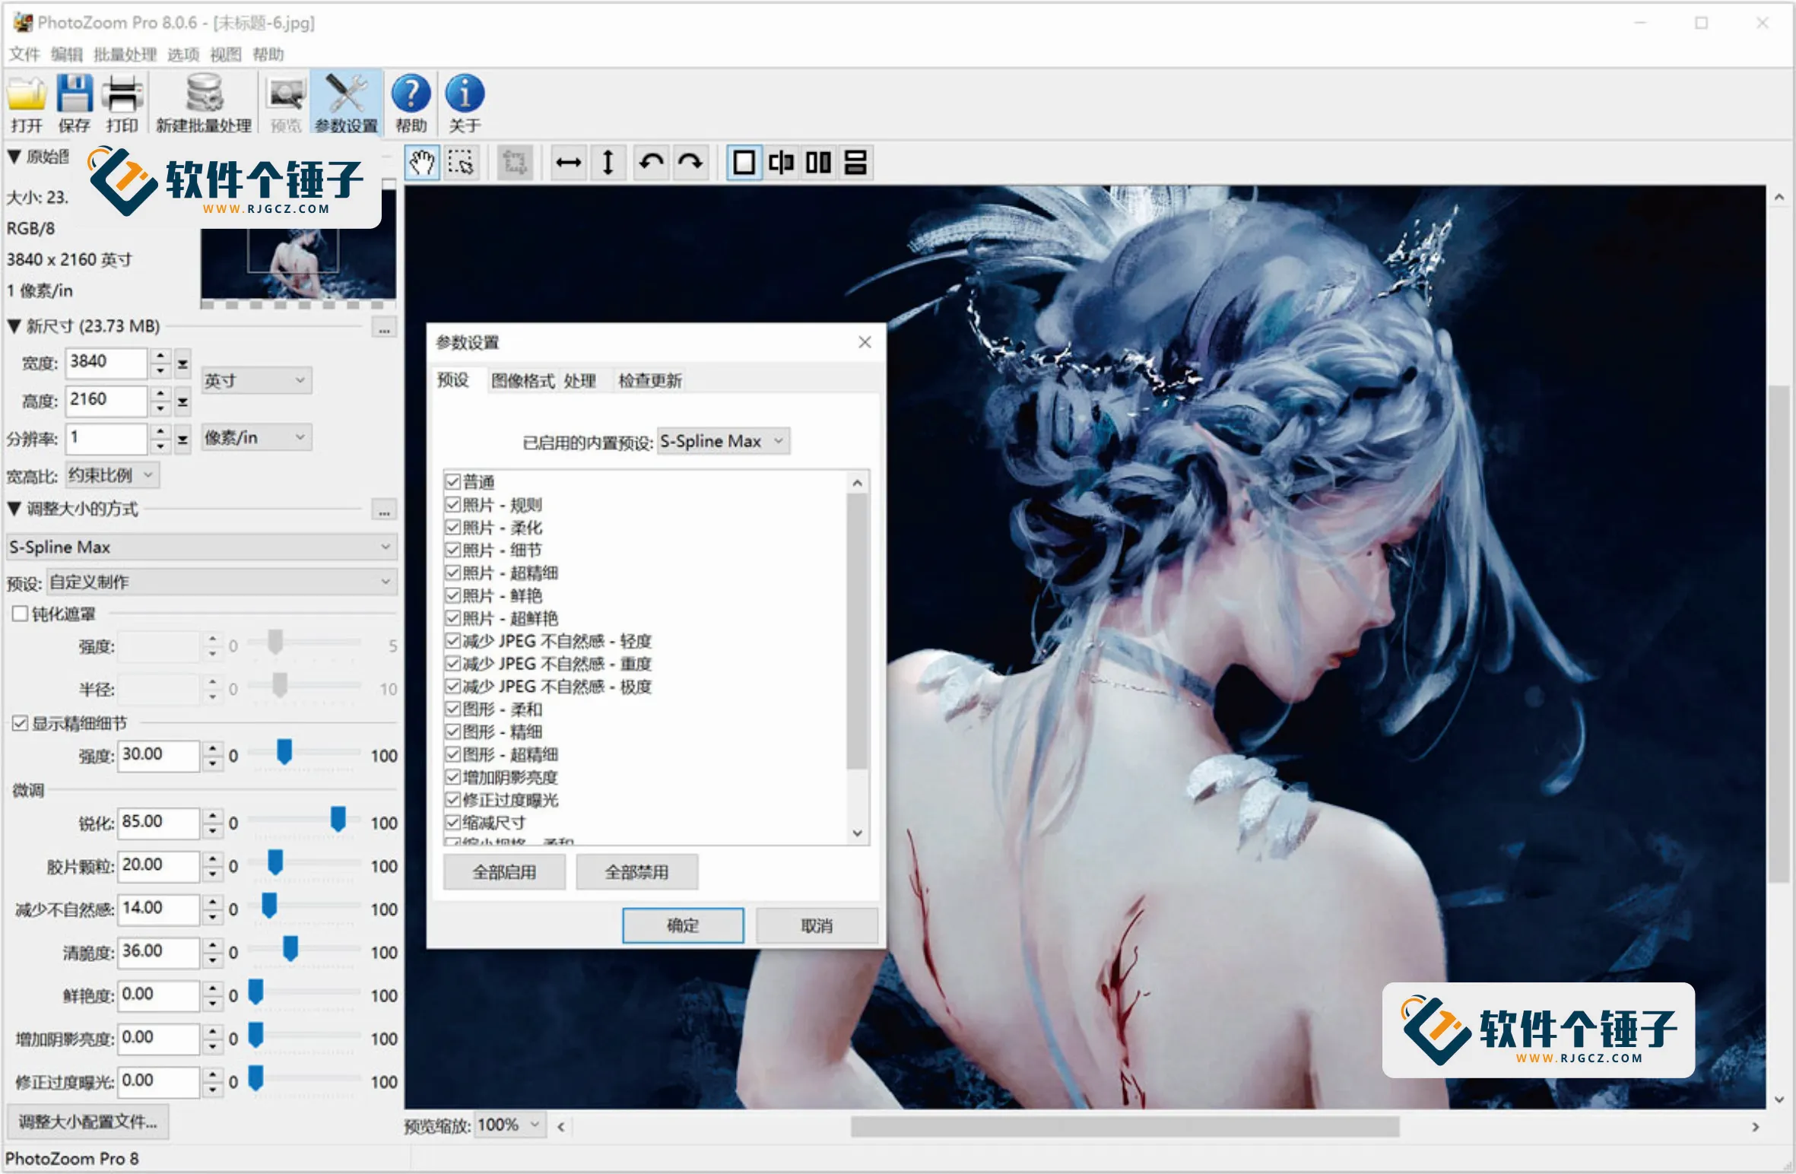Uncheck the 普通 preset checkbox
Image resolution: width=1796 pixels, height=1174 pixels.
[453, 481]
